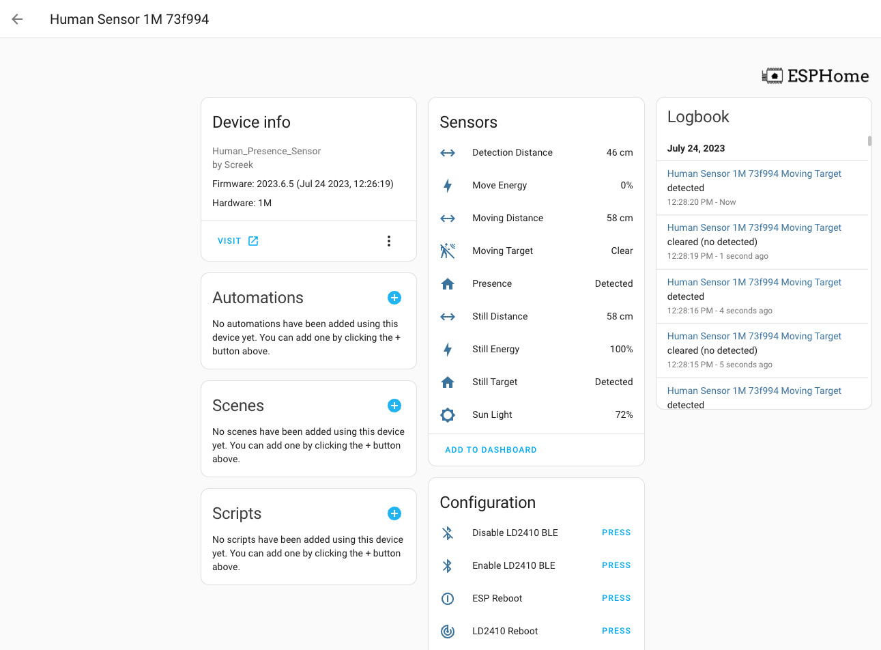Click the Move Energy lightning icon
Screen dimensions: 881x650
(448, 186)
